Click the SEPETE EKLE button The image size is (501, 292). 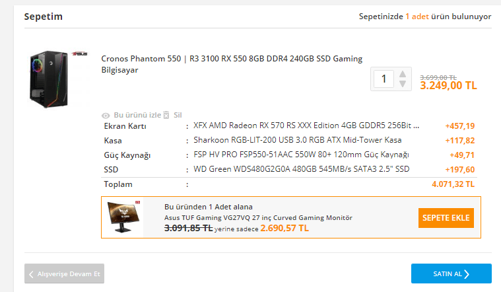point(446,218)
